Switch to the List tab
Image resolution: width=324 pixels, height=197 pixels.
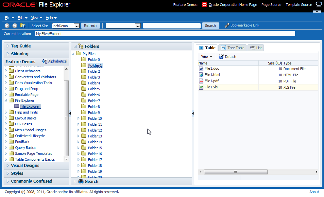(256, 48)
